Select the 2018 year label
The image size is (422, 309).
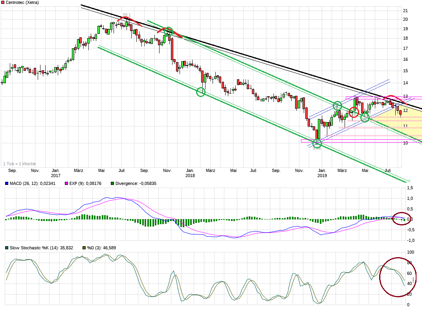(190, 176)
